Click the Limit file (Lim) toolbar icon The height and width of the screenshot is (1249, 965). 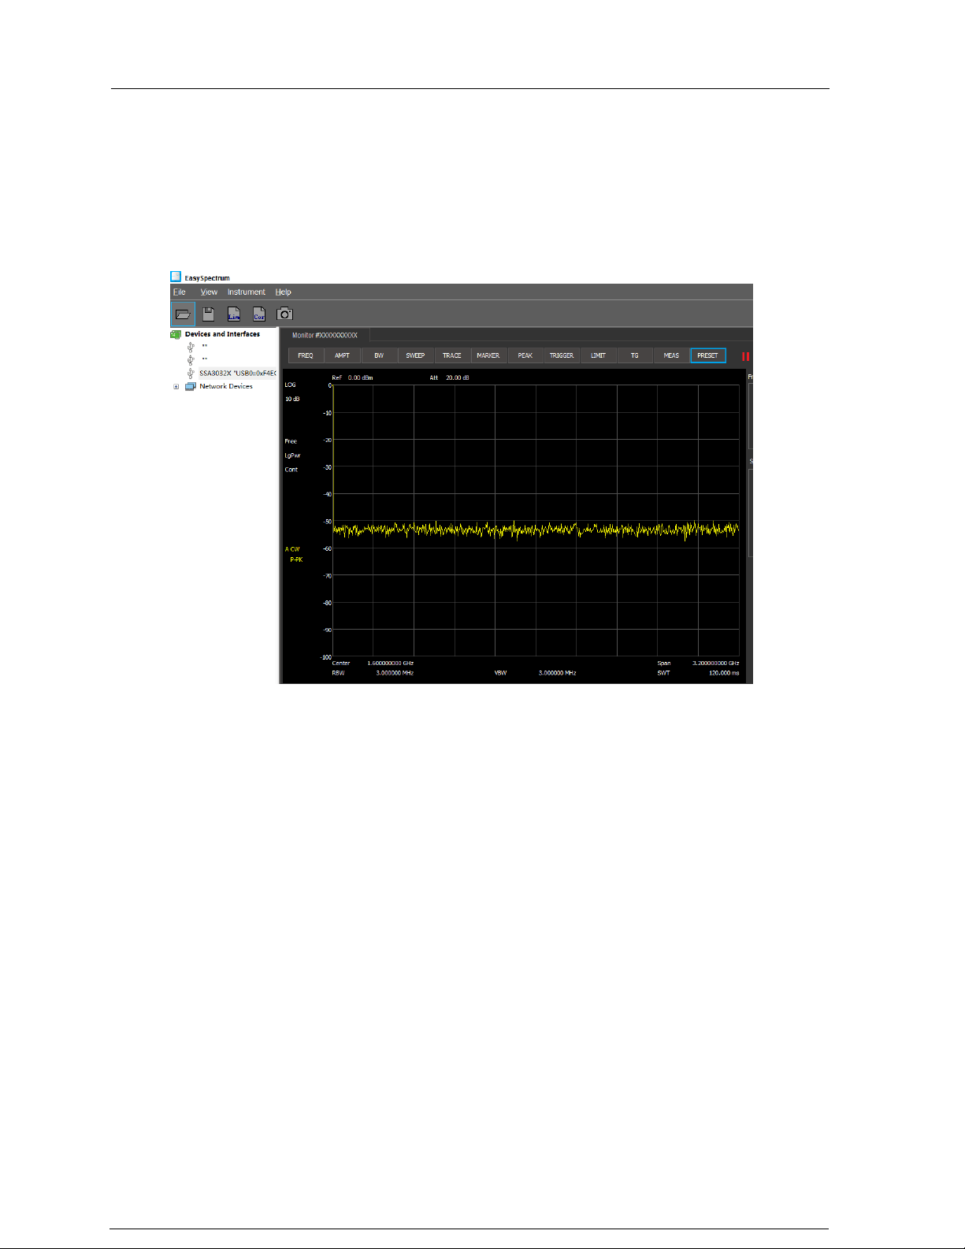(234, 314)
